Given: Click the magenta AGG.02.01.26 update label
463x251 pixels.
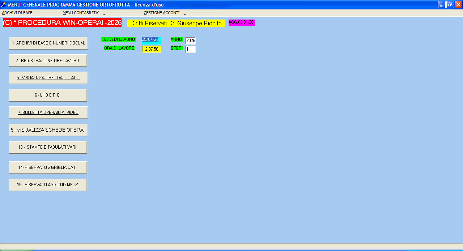Looking at the screenshot, I should (241, 22).
